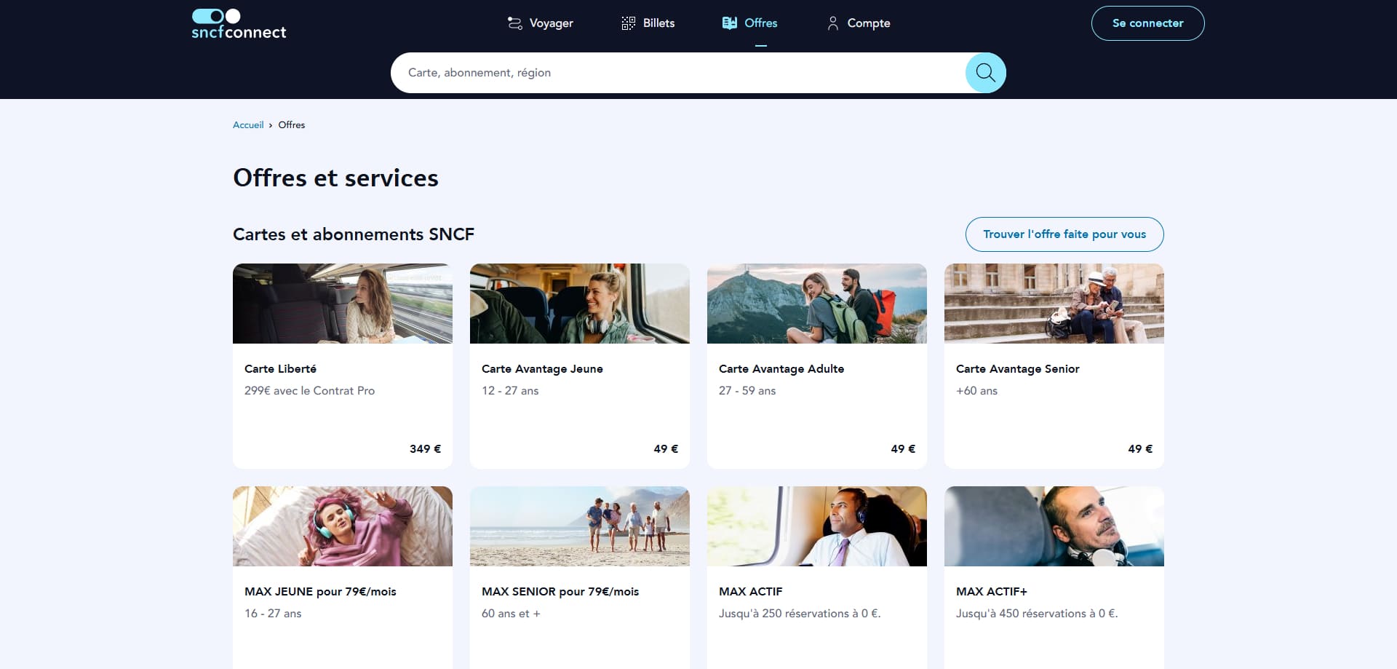Click the Offres card icon
The width and height of the screenshot is (1397, 669).
[730, 23]
